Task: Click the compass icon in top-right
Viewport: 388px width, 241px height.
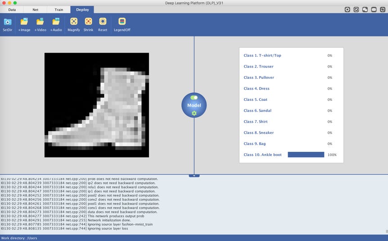Action: [x=356, y=9]
